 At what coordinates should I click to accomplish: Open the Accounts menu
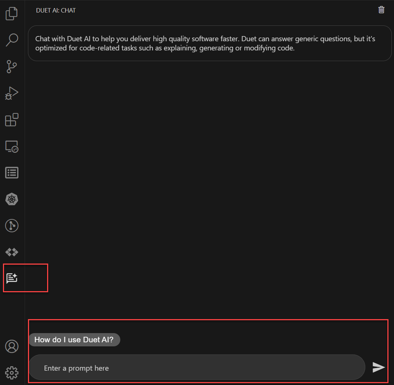point(11,346)
